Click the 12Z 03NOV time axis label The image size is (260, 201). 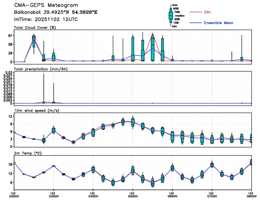click(53, 194)
